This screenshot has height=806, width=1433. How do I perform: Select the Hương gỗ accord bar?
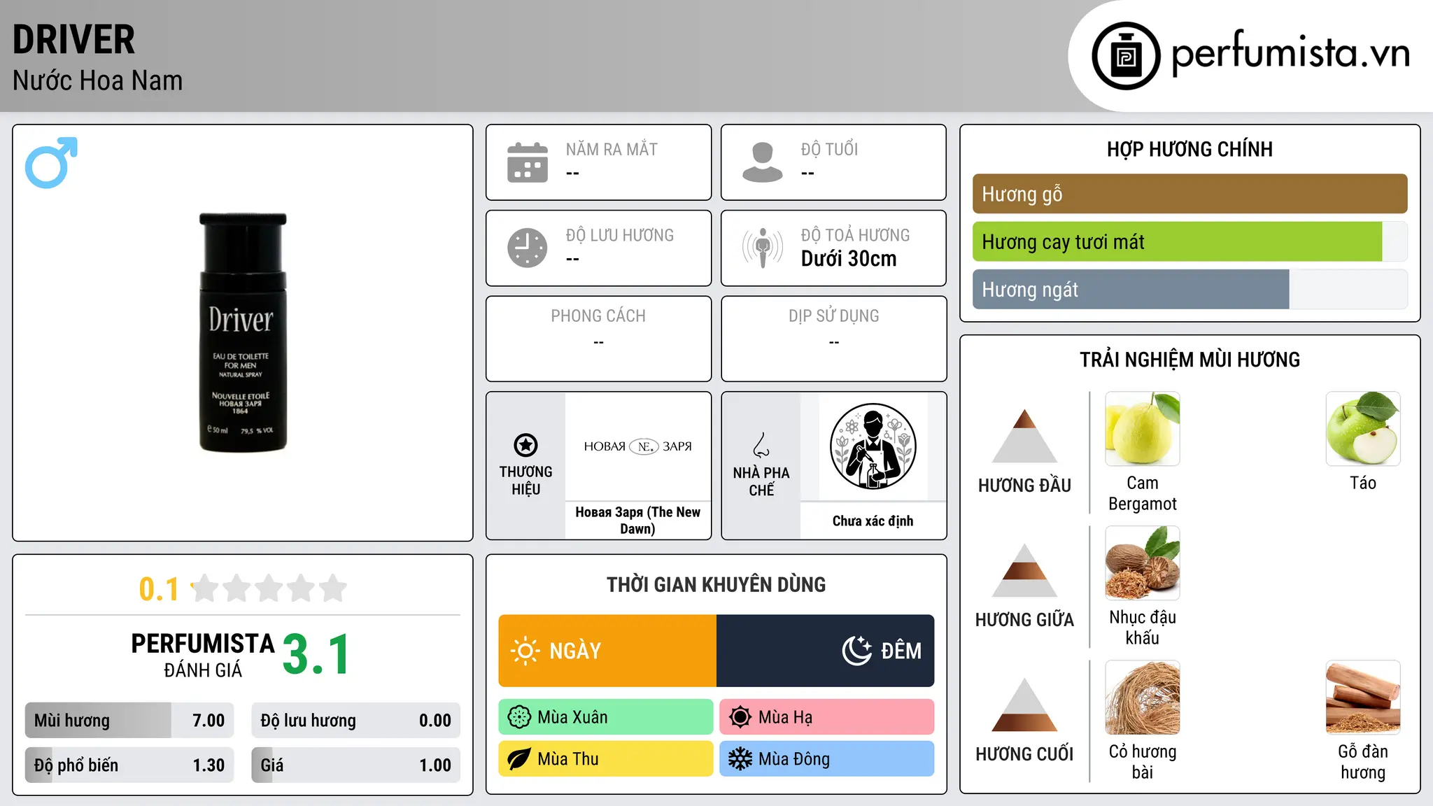click(1190, 194)
